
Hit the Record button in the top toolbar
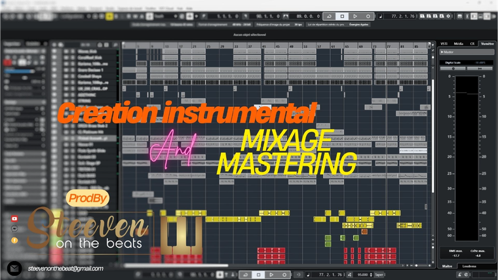tap(369, 15)
